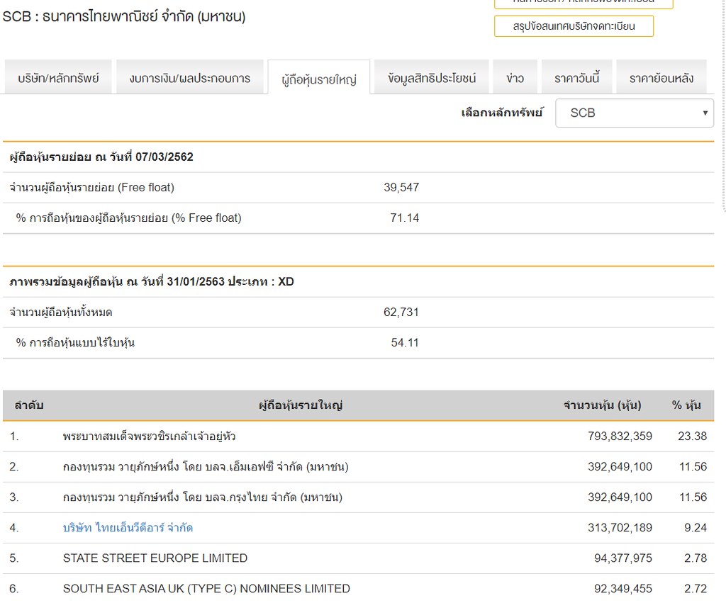
Task: Click percentage value 23.38
Action: coord(692,436)
